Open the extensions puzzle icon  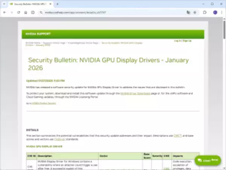205,12
